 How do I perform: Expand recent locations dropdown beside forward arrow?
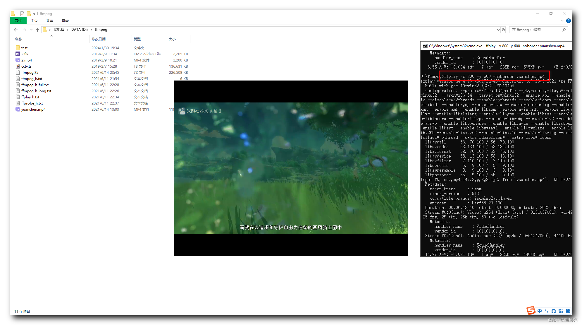pyautogui.click(x=31, y=30)
